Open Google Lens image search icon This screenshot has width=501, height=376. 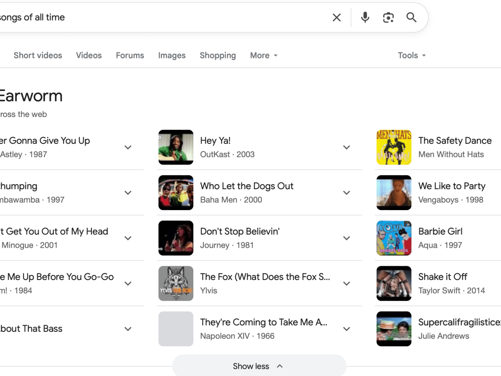click(x=388, y=18)
